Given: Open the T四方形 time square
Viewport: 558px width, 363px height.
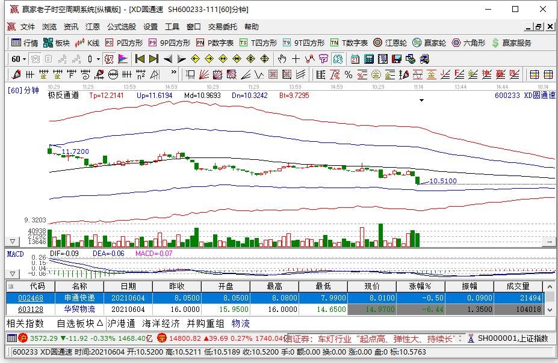Looking at the screenshot, I should [258, 43].
